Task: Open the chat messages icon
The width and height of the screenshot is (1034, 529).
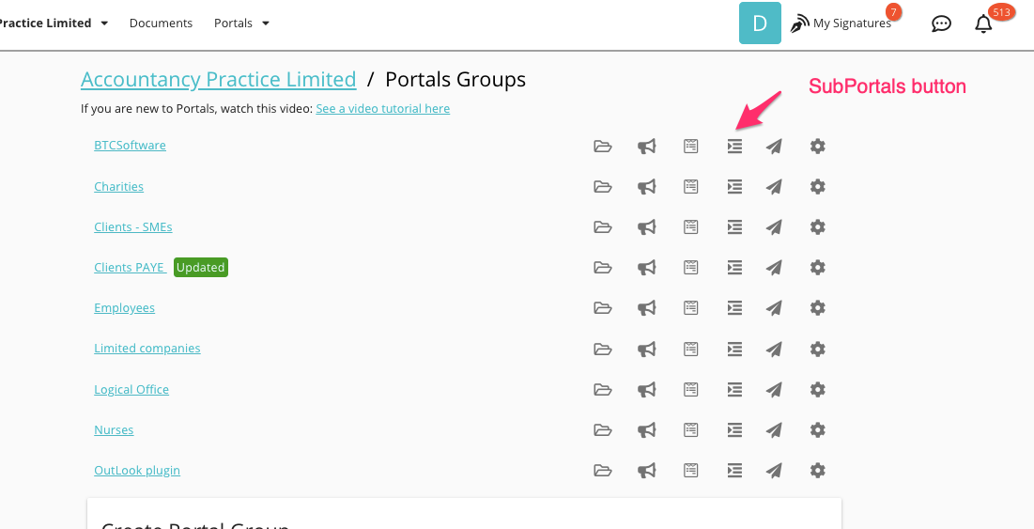Action: tap(941, 23)
